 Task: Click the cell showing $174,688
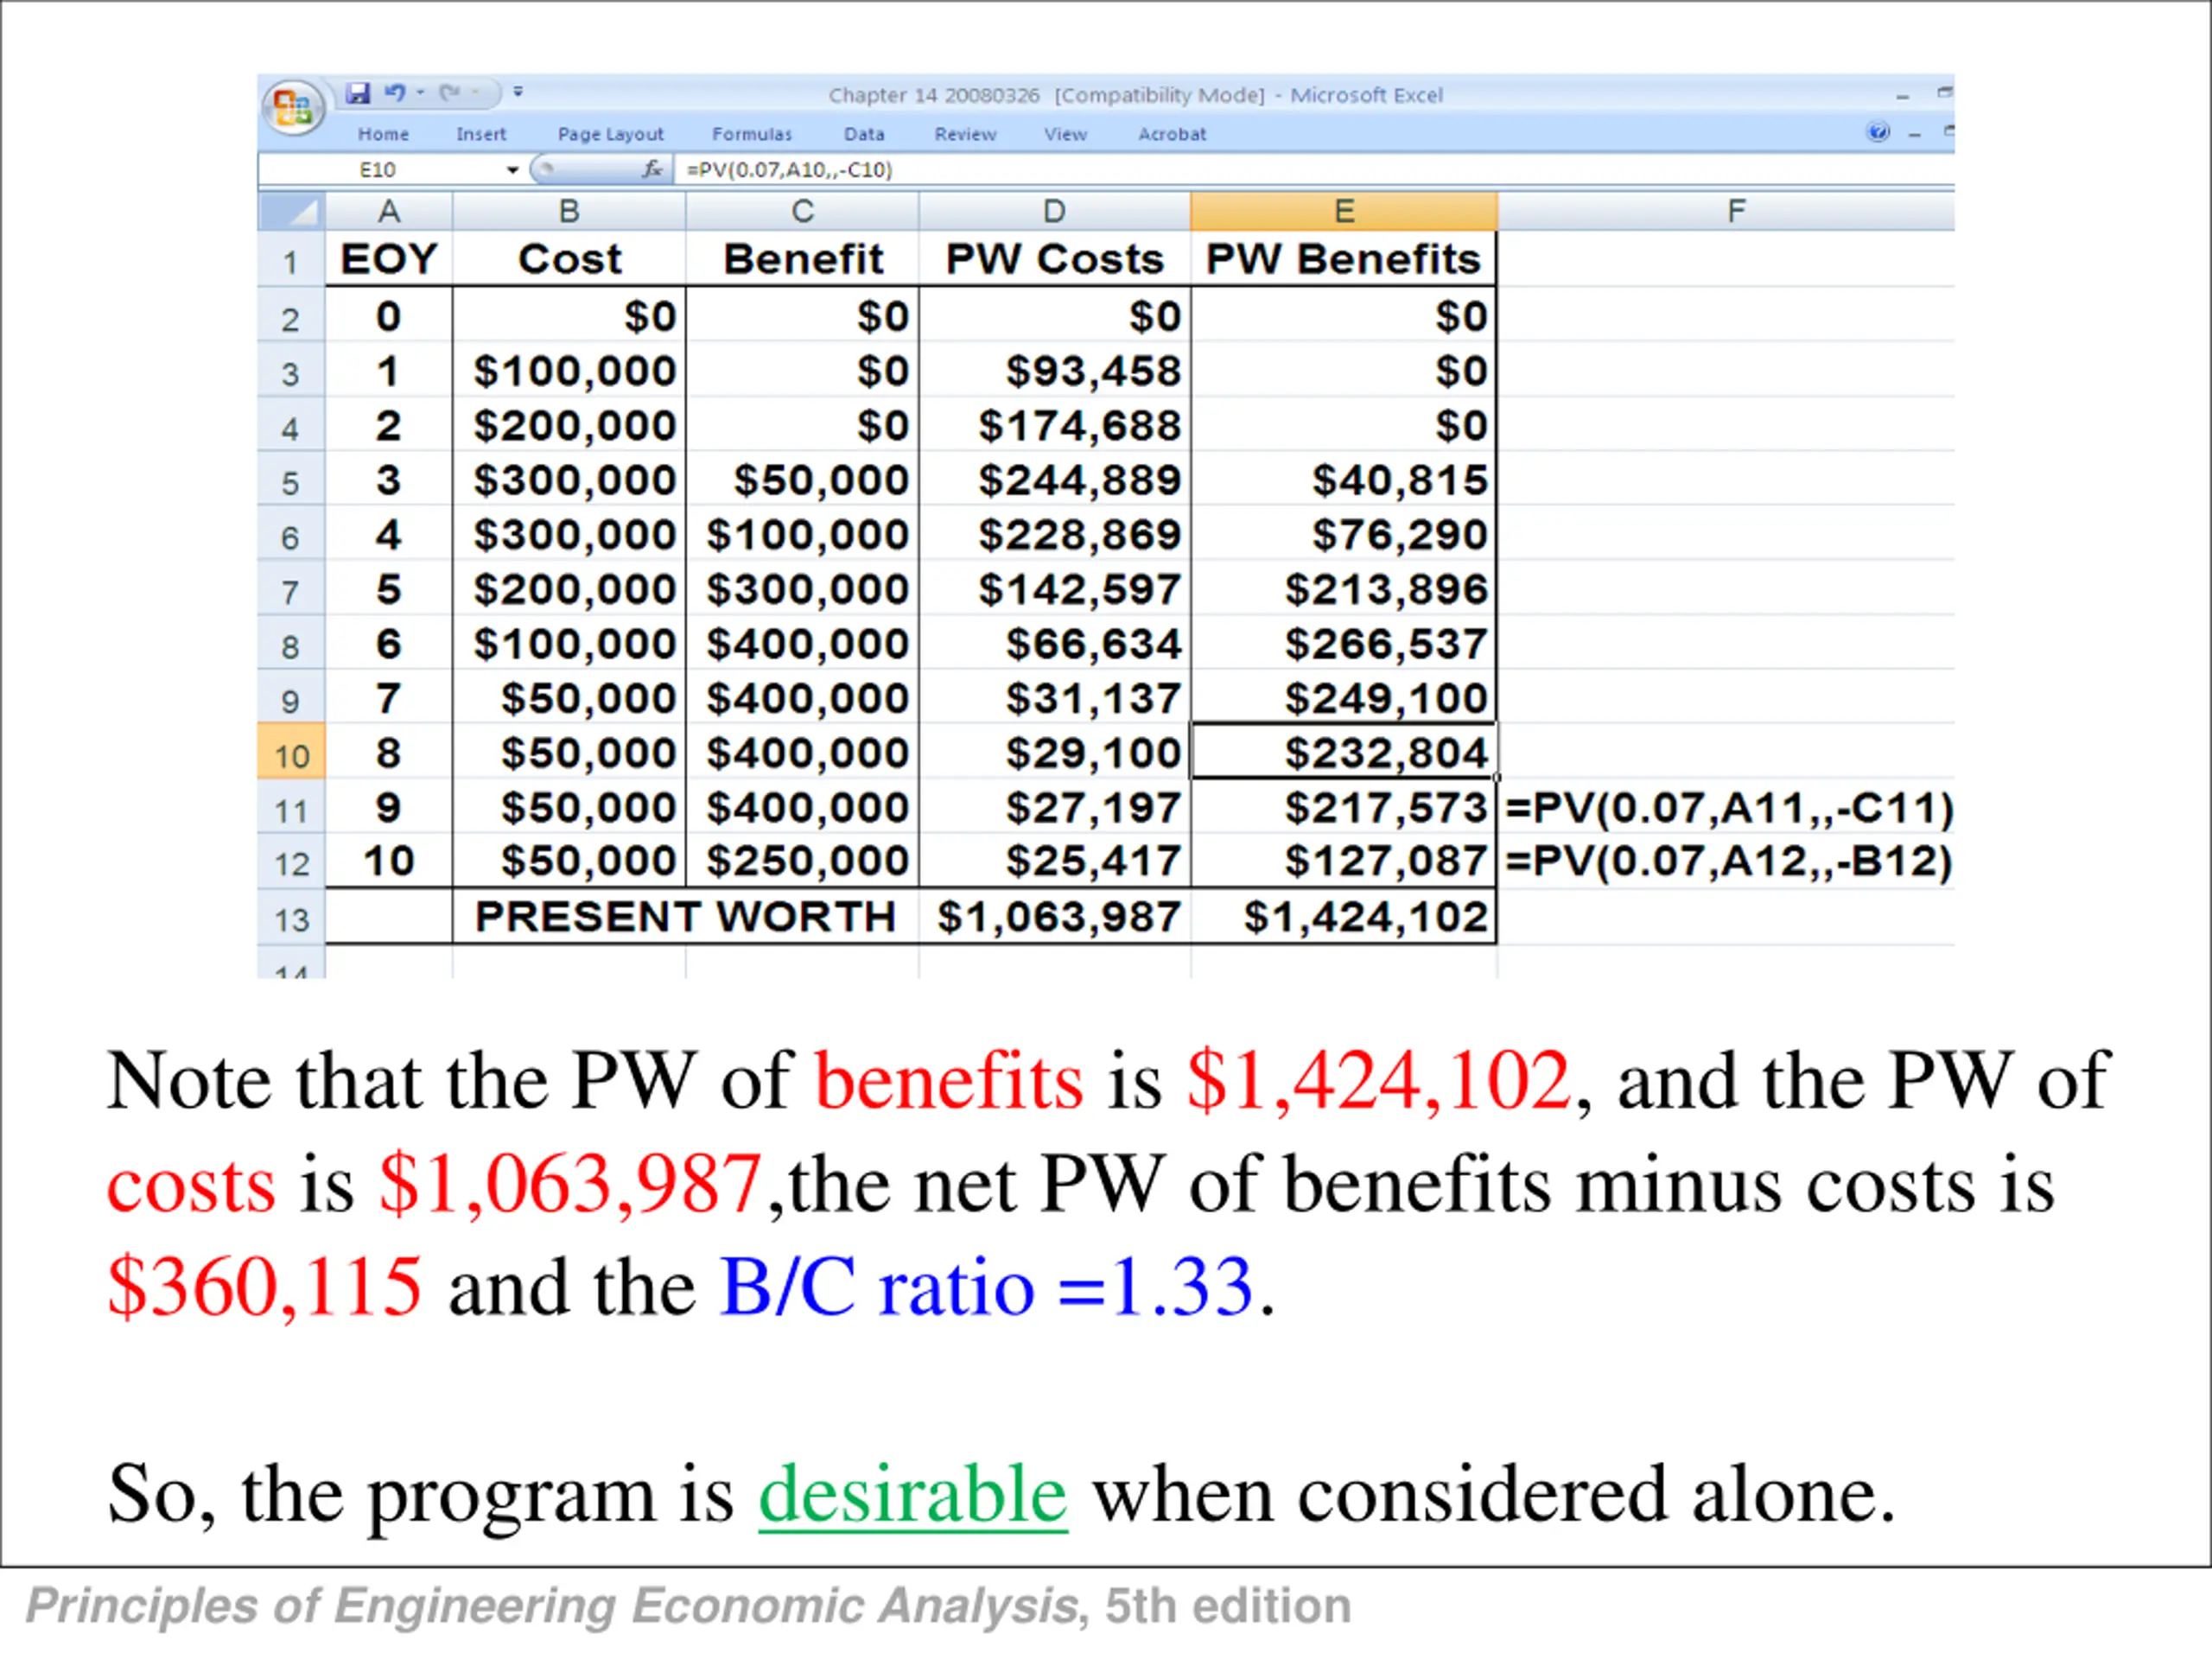pyautogui.click(x=1054, y=426)
